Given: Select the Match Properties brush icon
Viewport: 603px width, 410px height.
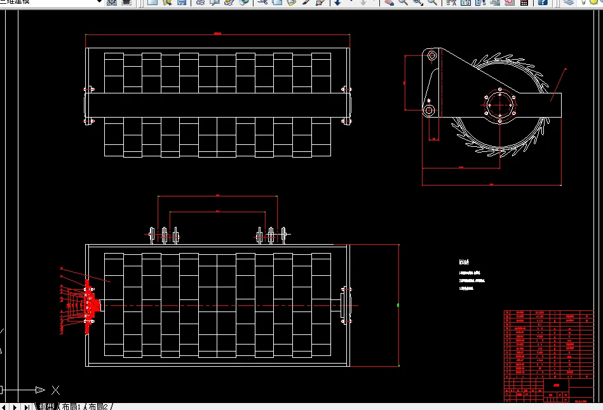Looking at the screenshot, I should (306, 3).
